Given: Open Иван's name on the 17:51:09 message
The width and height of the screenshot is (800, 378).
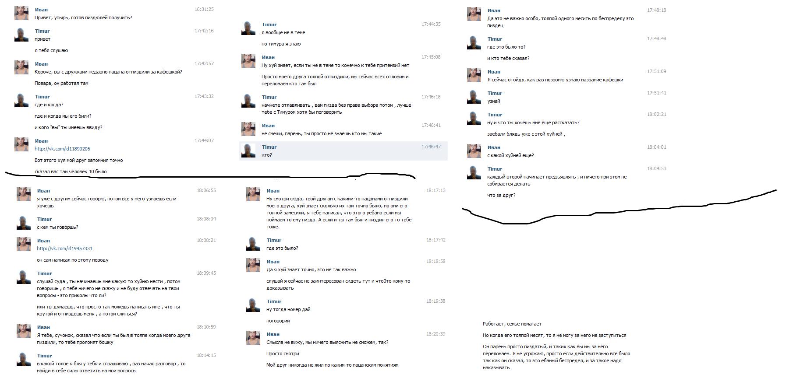Looking at the screenshot, I should coord(494,72).
